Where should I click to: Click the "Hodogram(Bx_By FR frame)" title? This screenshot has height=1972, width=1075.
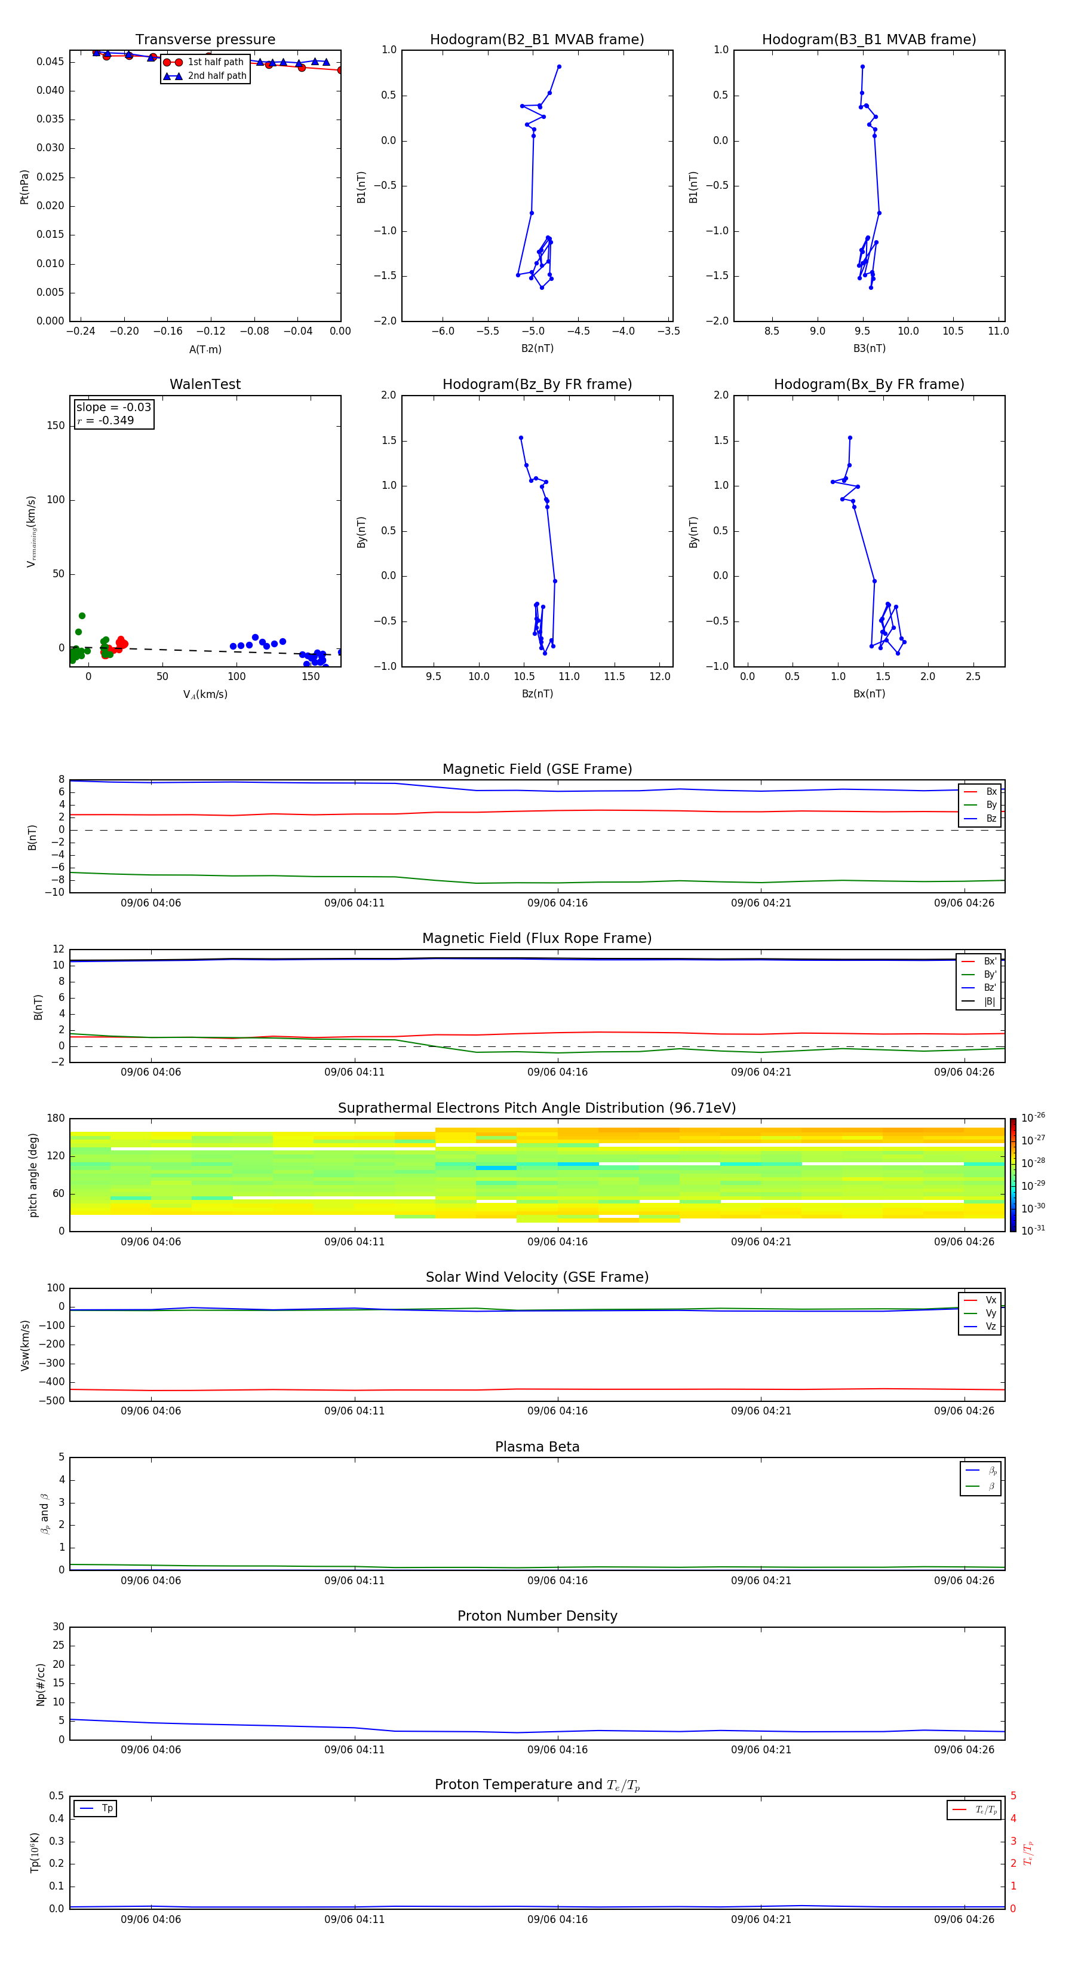(x=869, y=384)
